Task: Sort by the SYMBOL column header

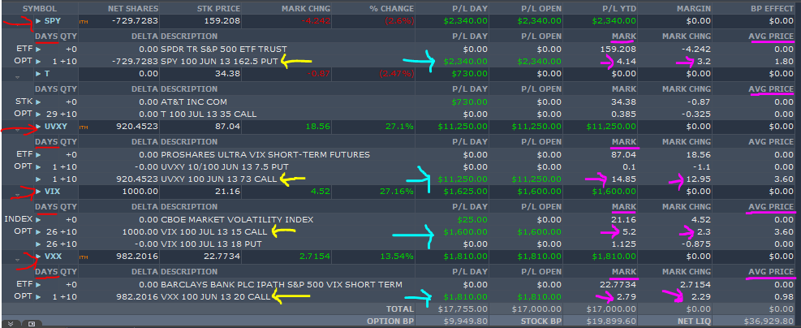Action: pos(40,9)
